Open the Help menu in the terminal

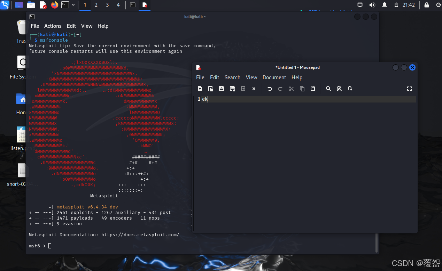point(103,26)
